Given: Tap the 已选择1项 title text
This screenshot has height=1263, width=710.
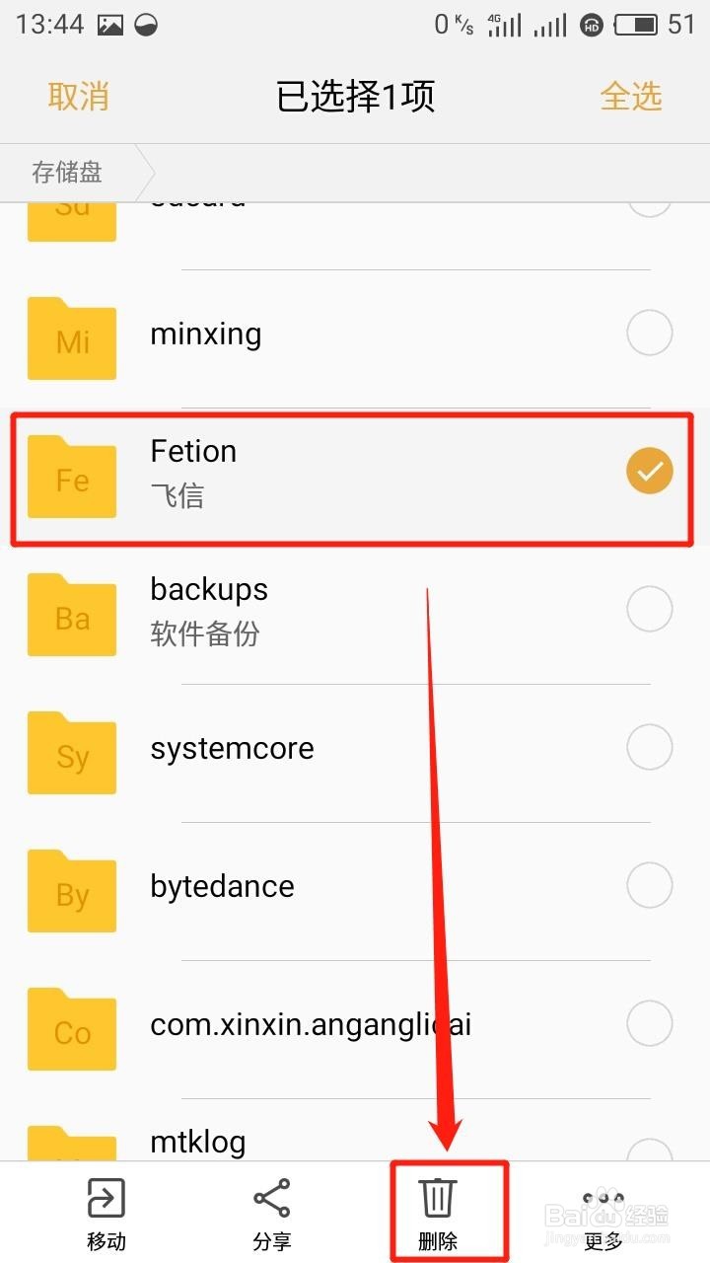Looking at the screenshot, I should click(355, 97).
